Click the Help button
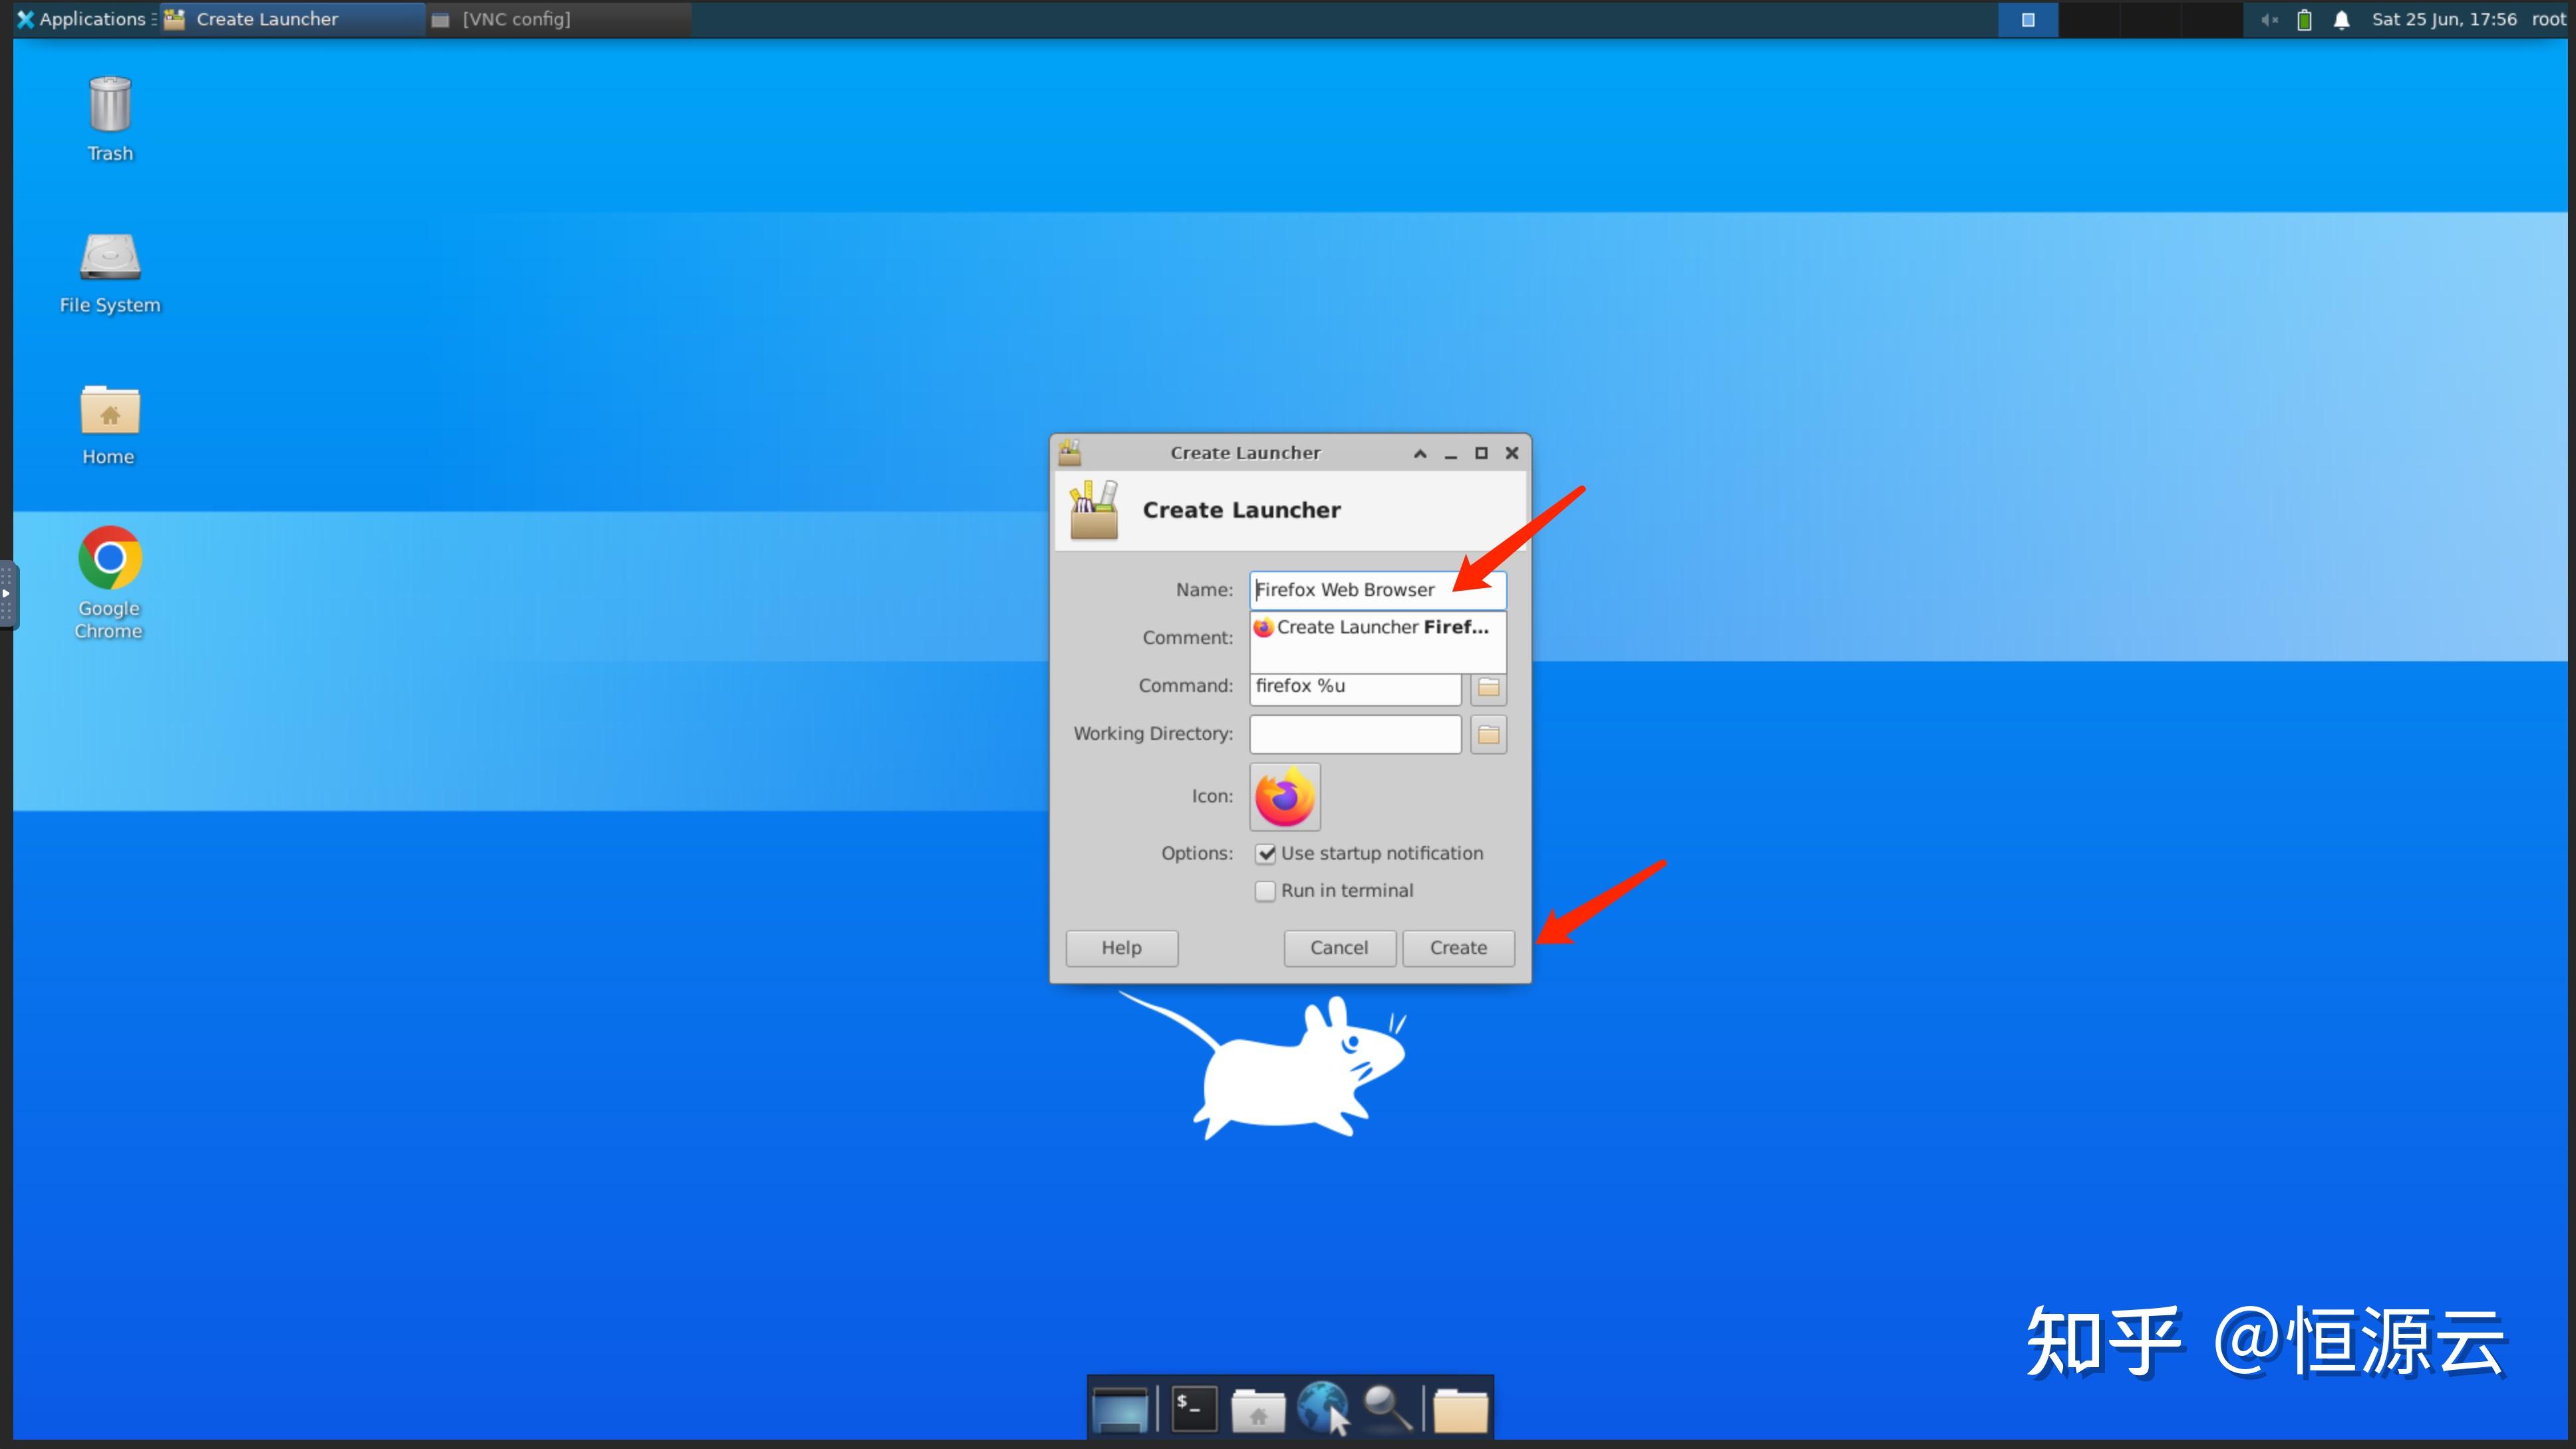The width and height of the screenshot is (2576, 1449). (x=1121, y=947)
